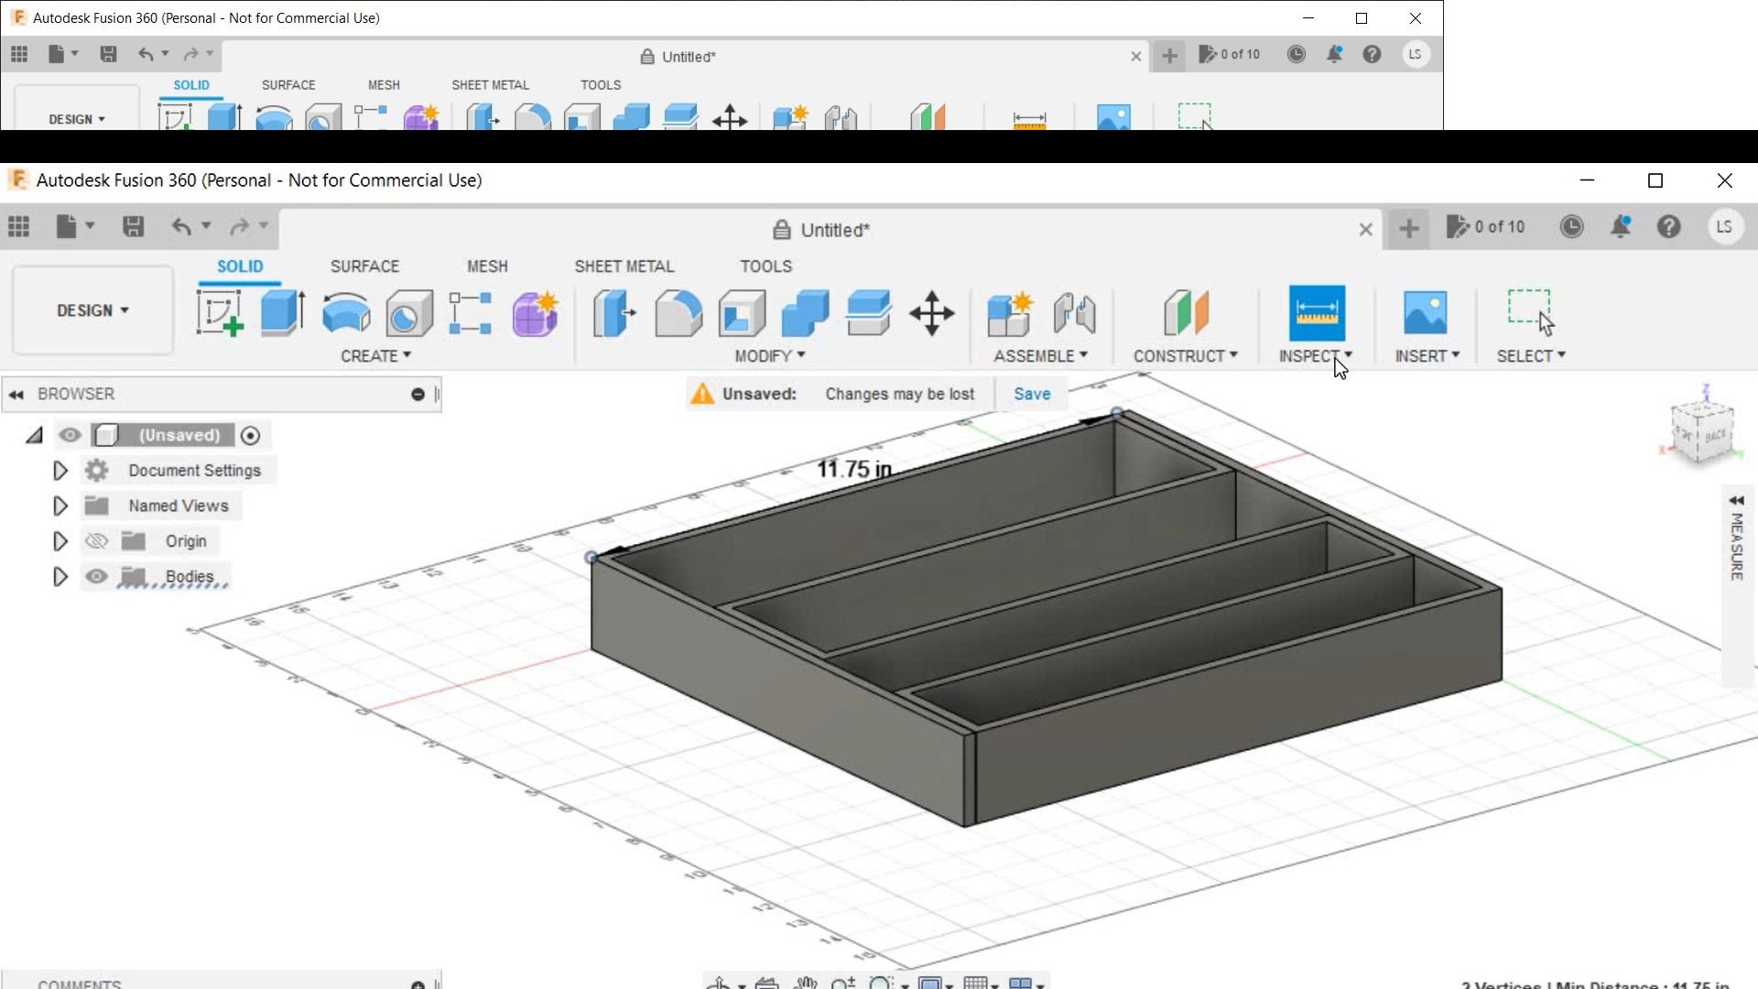Viewport: 1758px width, 989px height.
Task: Expand the Document Settings tree item
Action: click(x=60, y=470)
